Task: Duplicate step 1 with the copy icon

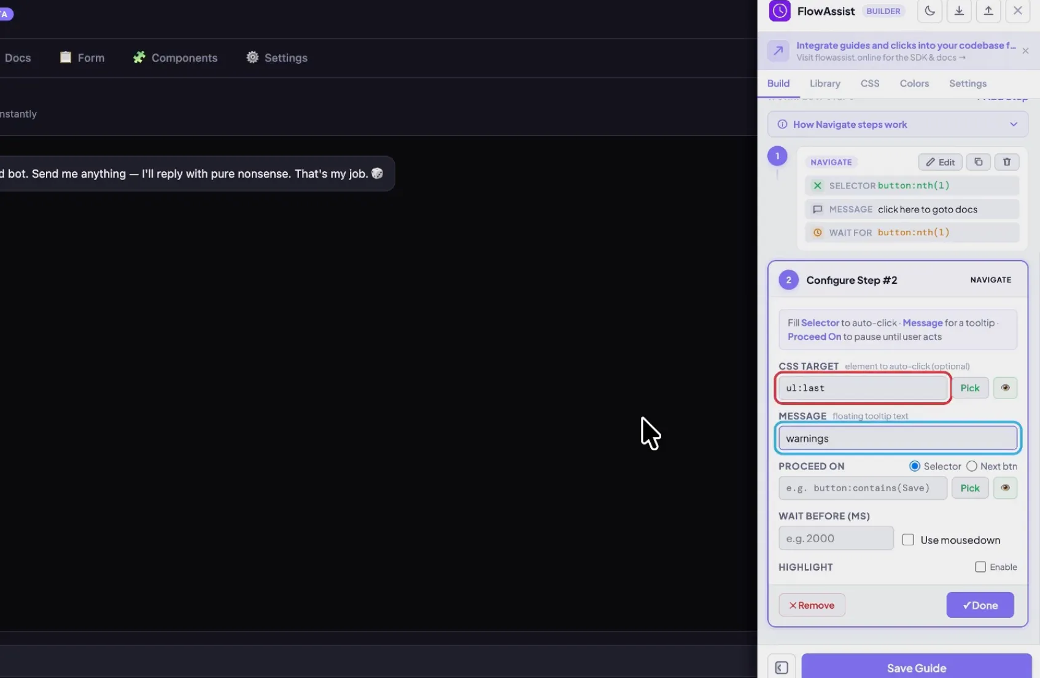Action: tap(978, 162)
